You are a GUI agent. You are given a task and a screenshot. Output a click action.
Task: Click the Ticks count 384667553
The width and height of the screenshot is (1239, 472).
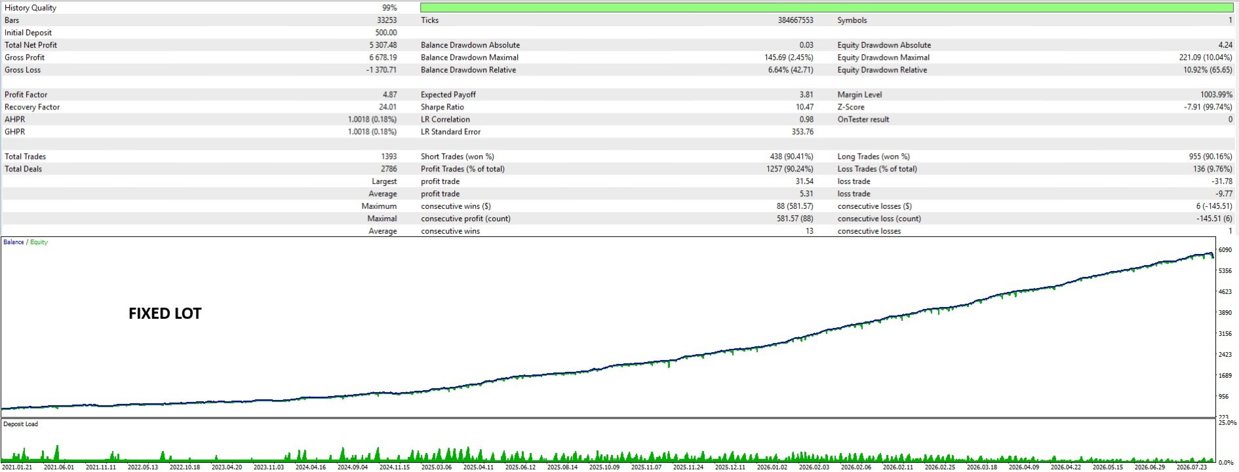click(x=795, y=20)
